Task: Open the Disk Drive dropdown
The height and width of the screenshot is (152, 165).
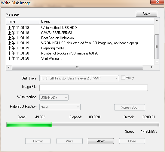Action: 79,78
